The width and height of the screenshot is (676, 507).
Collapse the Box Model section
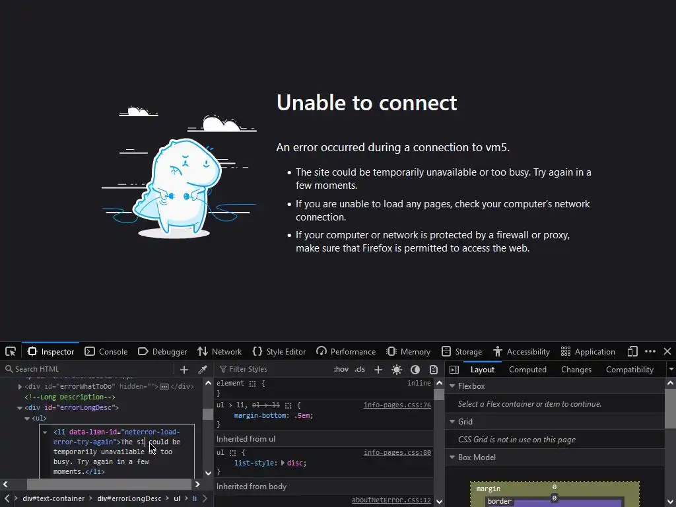[x=452, y=457]
